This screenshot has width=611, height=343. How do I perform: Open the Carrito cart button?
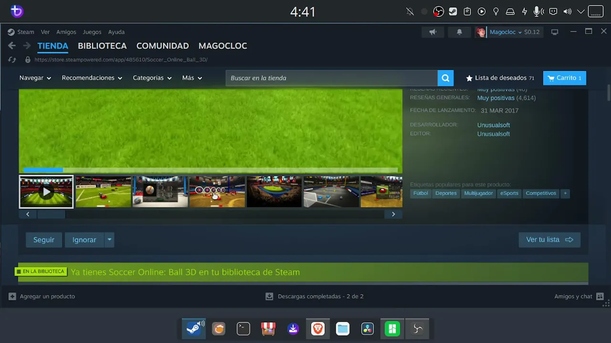pyautogui.click(x=565, y=78)
